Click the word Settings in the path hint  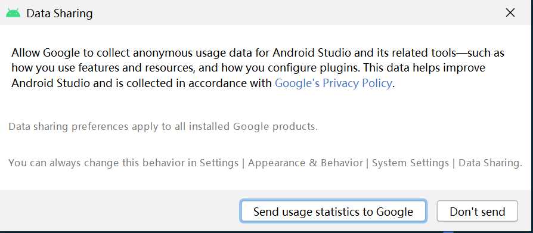coord(219,163)
